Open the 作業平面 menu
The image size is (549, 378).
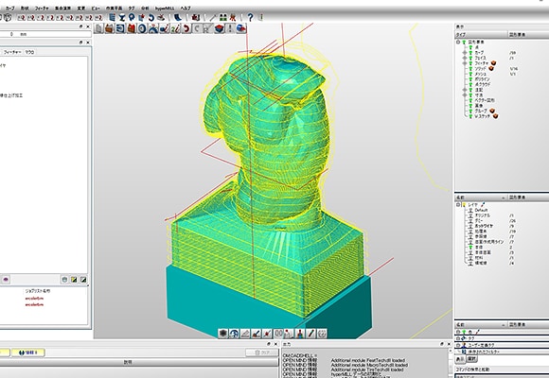(114, 8)
